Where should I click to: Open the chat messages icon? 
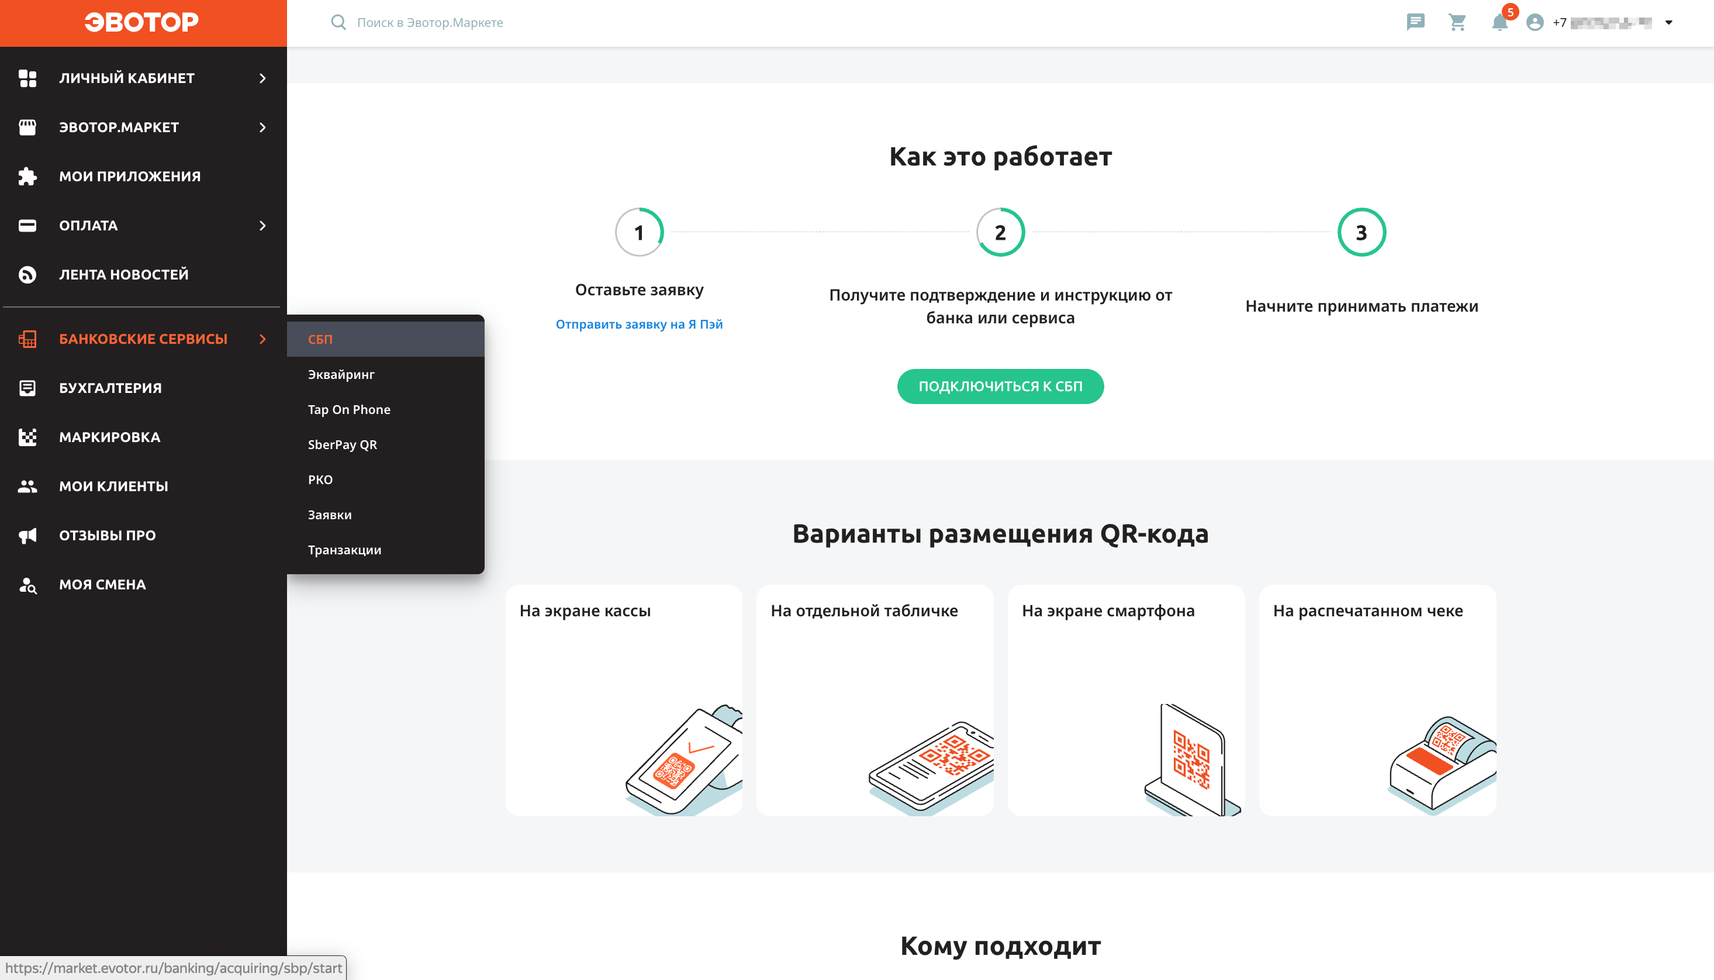click(x=1415, y=22)
